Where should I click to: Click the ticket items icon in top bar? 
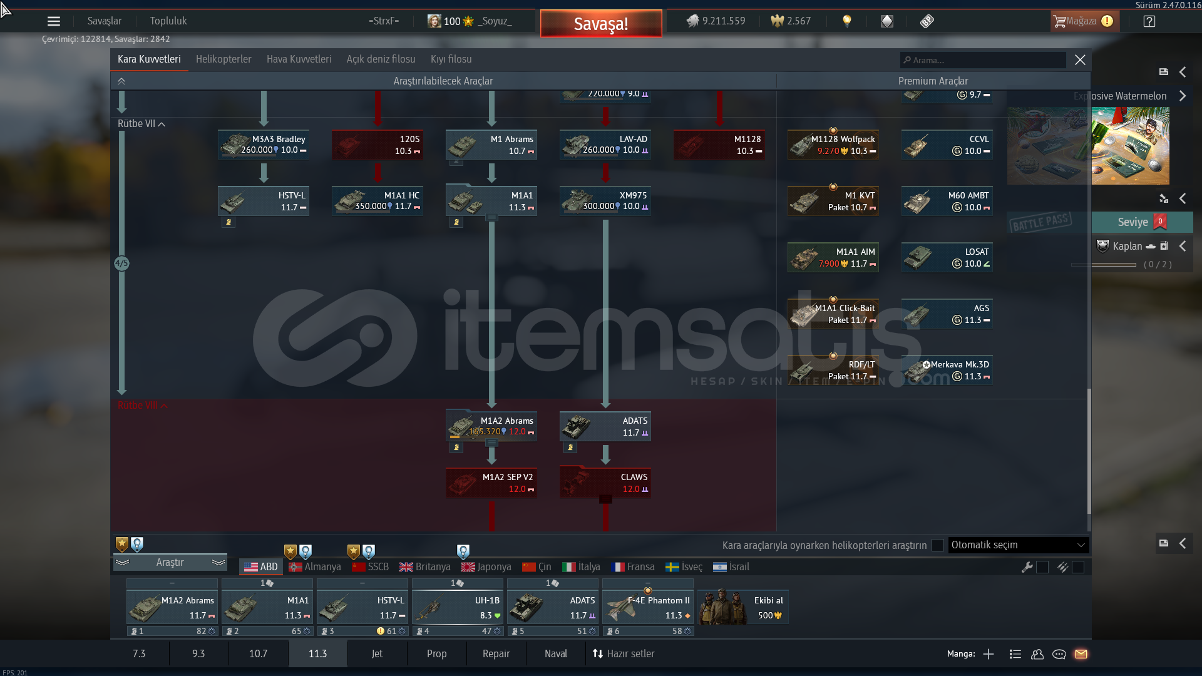(927, 21)
